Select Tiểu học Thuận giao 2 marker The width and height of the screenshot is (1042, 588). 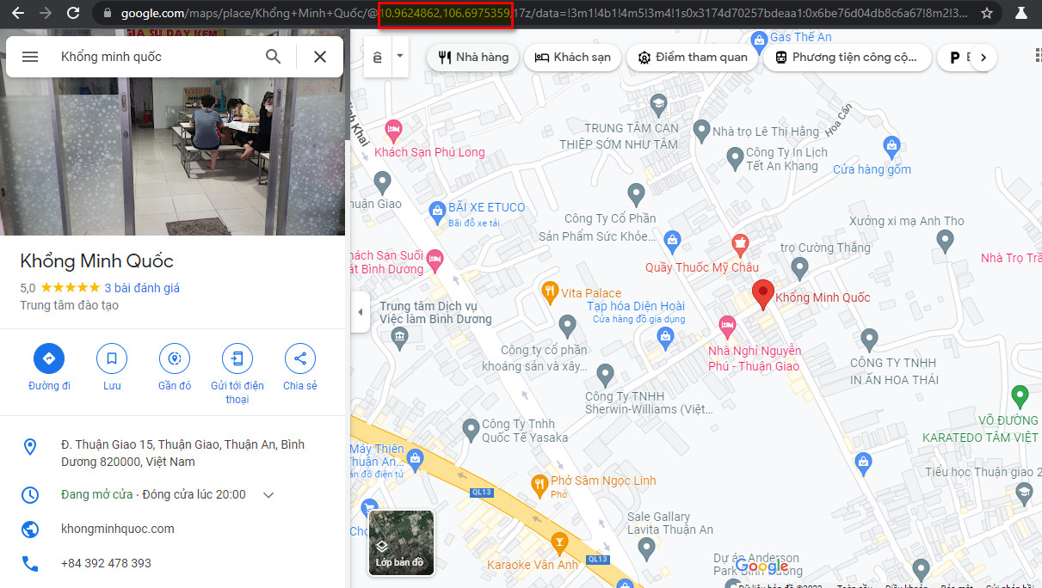click(1023, 493)
